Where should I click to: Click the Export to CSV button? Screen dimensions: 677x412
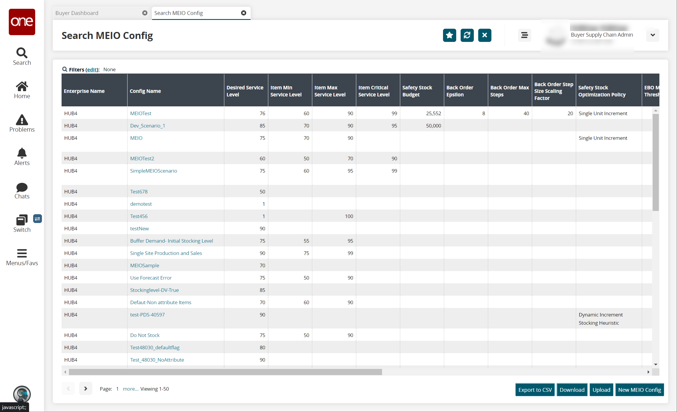point(535,390)
